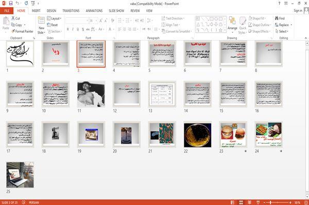This screenshot has height=205, width=309.
Task: Open the Shape Effects menu
Action: (x=260, y=31)
